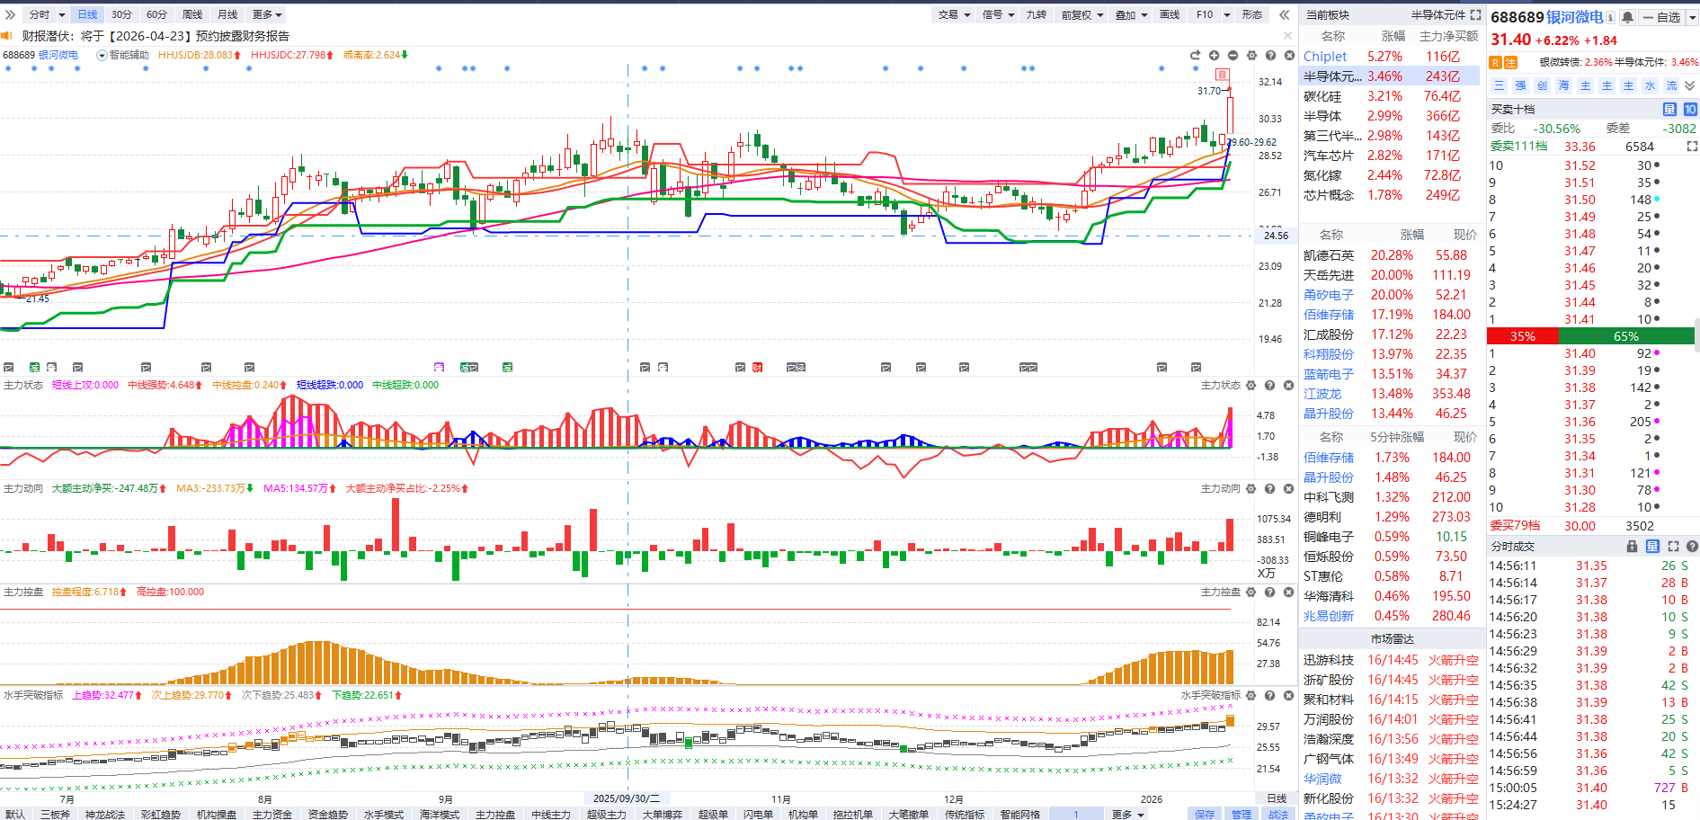The image size is (1700, 820).
Task: Click the zoom-out minus icon on main chart
Action: pyautogui.click(x=1233, y=56)
